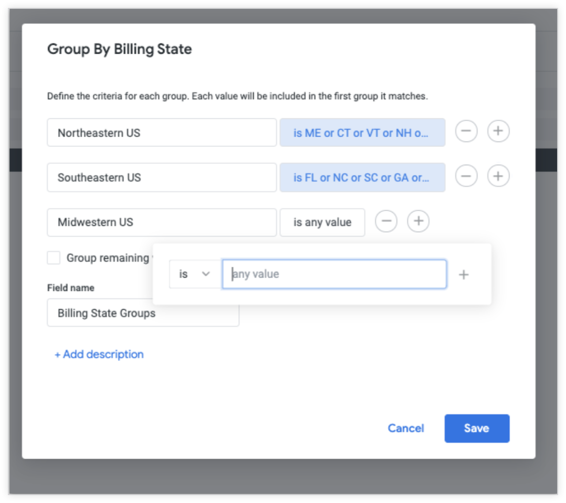Image resolution: width=566 pixels, height=503 pixels.
Task: Remove the Southeastern US group row
Action: (x=466, y=177)
